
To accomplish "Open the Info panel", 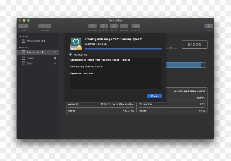I will (208, 26).
